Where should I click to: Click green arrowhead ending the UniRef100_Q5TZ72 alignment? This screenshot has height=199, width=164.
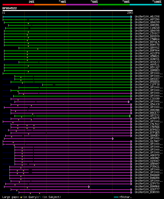click(x=130, y=116)
